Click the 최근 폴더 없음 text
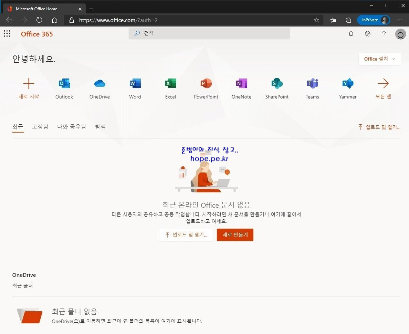Image resolution: width=409 pixels, height=334 pixels. pos(75,312)
